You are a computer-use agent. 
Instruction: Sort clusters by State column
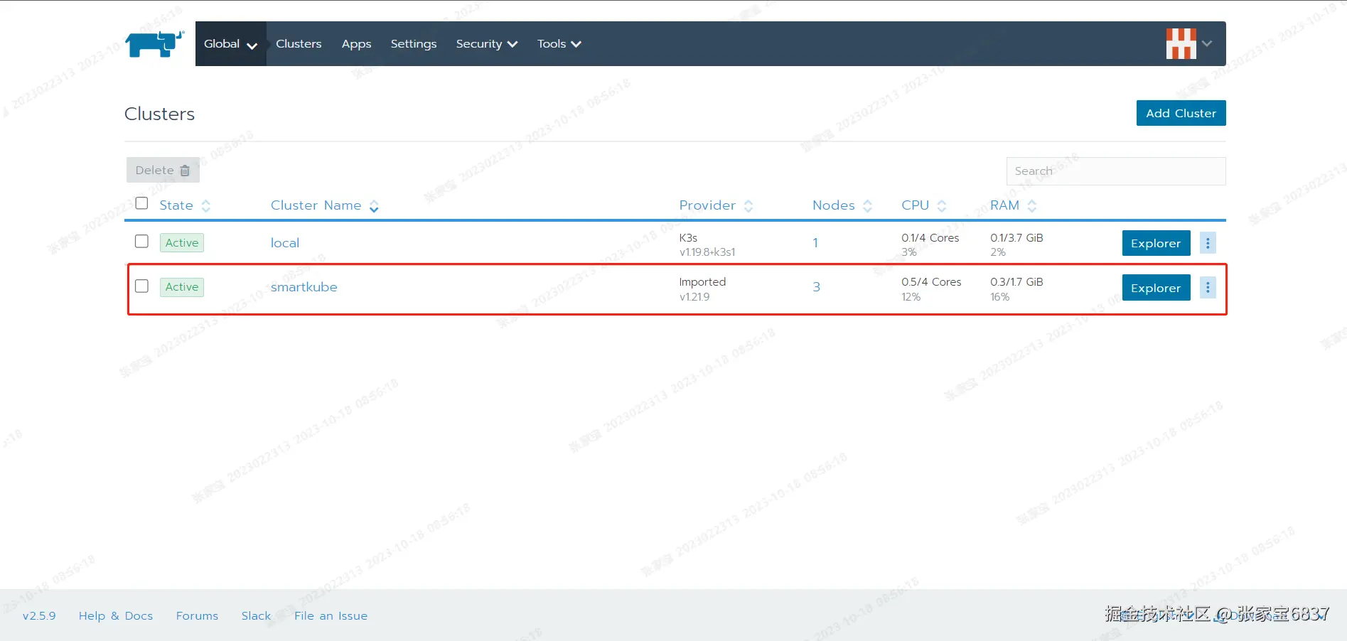click(185, 205)
